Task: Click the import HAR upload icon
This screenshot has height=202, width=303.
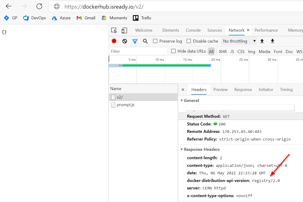Action: click(262, 41)
